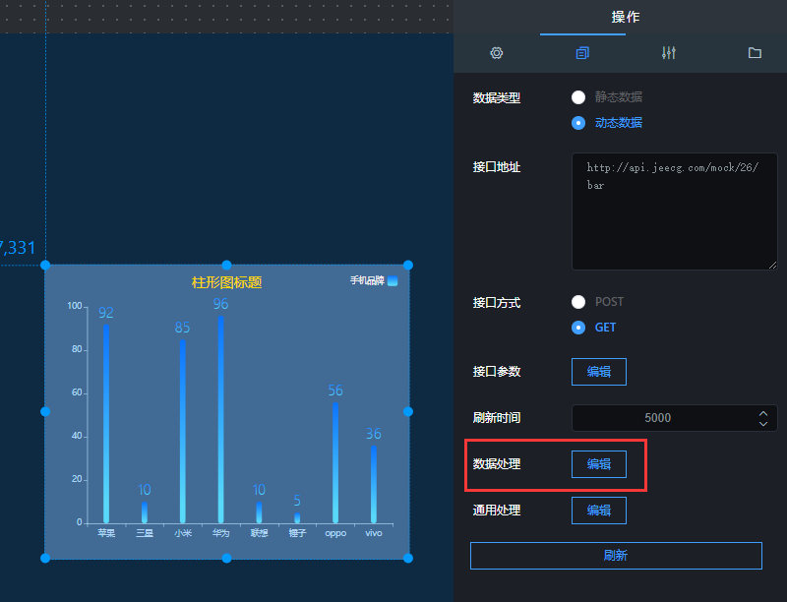Screen dimensions: 787x602
Task: Click the 苹果 bar labeled 92
Action: pos(106,424)
